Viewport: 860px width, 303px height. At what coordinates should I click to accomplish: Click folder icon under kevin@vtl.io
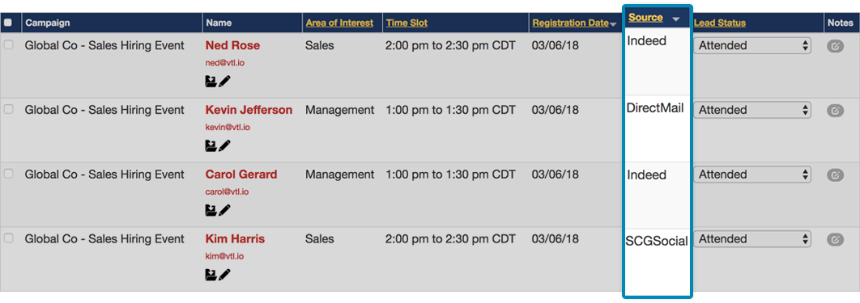coord(211,145)
